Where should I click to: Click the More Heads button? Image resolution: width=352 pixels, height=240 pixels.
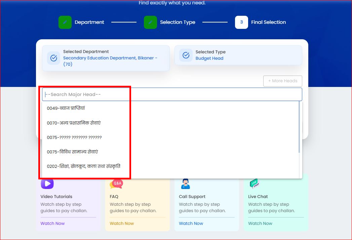283,81
